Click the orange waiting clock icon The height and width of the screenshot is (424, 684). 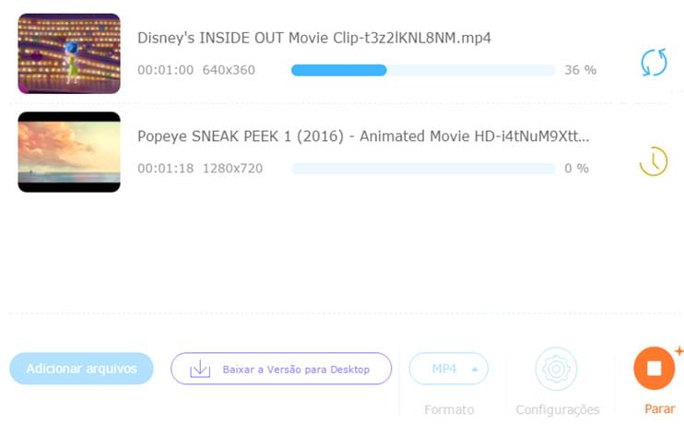click(653, 161)
